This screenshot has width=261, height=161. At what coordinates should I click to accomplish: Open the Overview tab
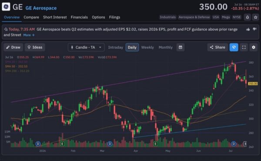coord(12,17)
